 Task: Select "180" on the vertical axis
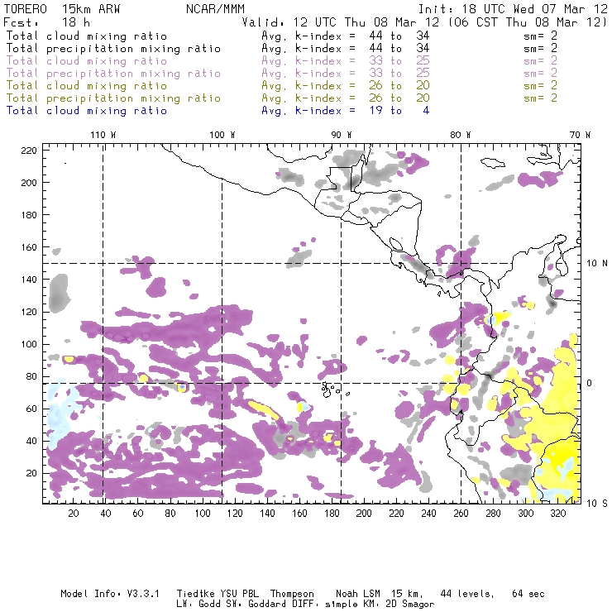[x=29, y=215]
